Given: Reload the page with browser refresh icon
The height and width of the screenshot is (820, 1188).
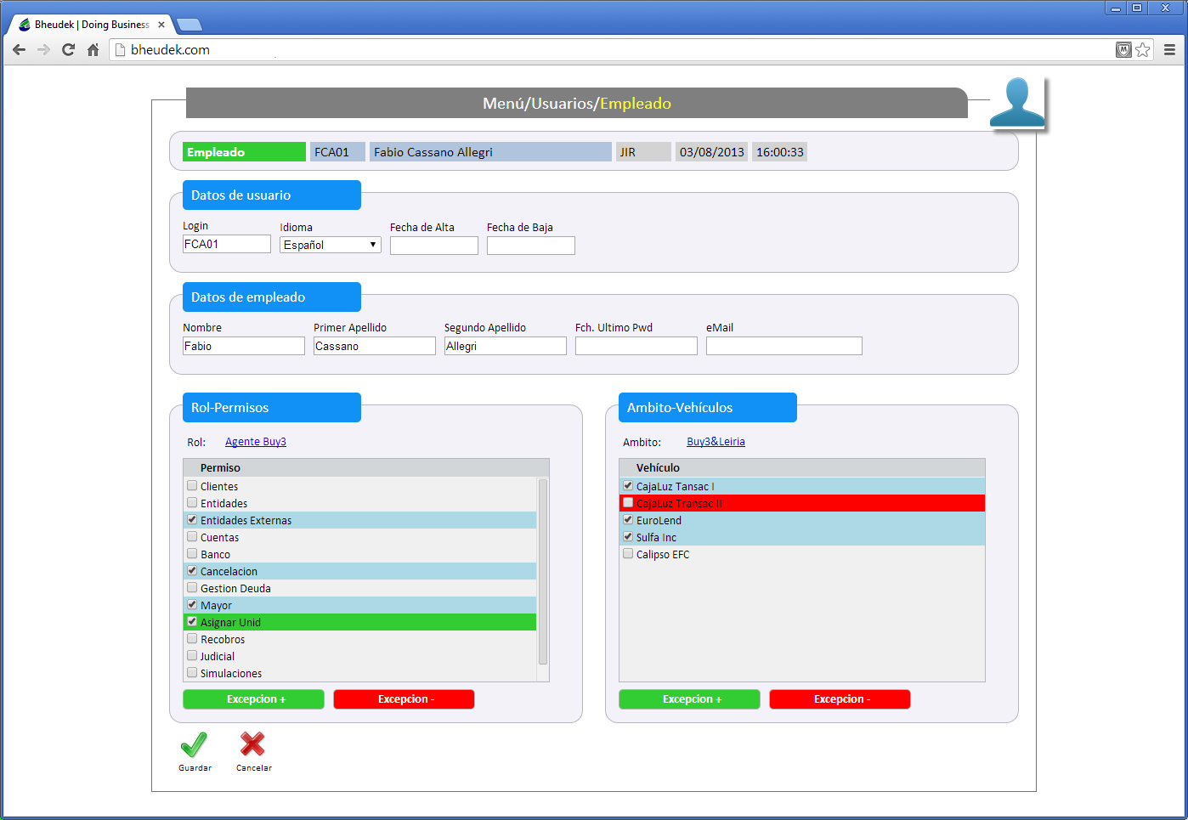Looking at the screenshot, I should tap(69, 50).
